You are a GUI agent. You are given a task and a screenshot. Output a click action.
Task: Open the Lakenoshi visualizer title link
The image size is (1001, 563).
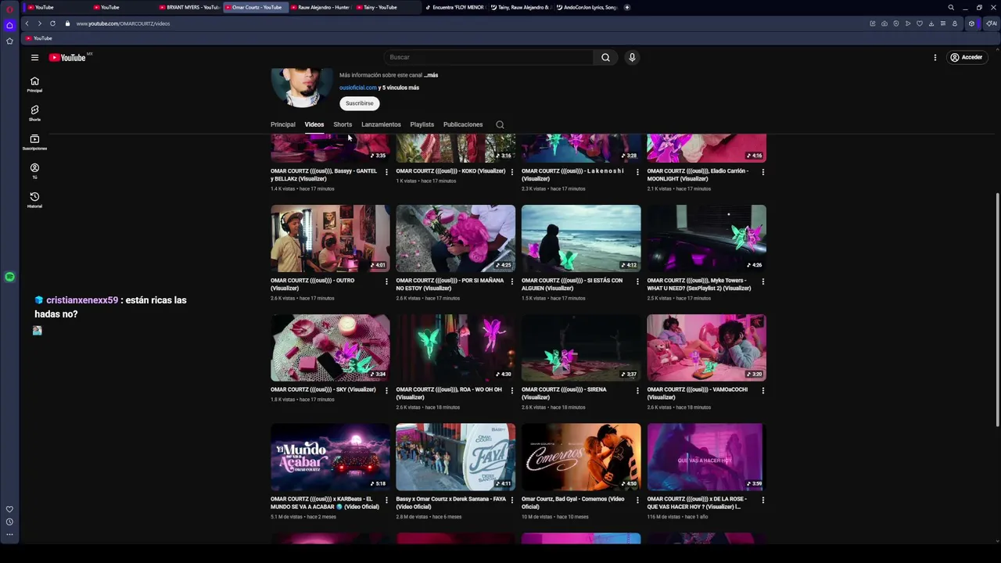coord(572,174)
